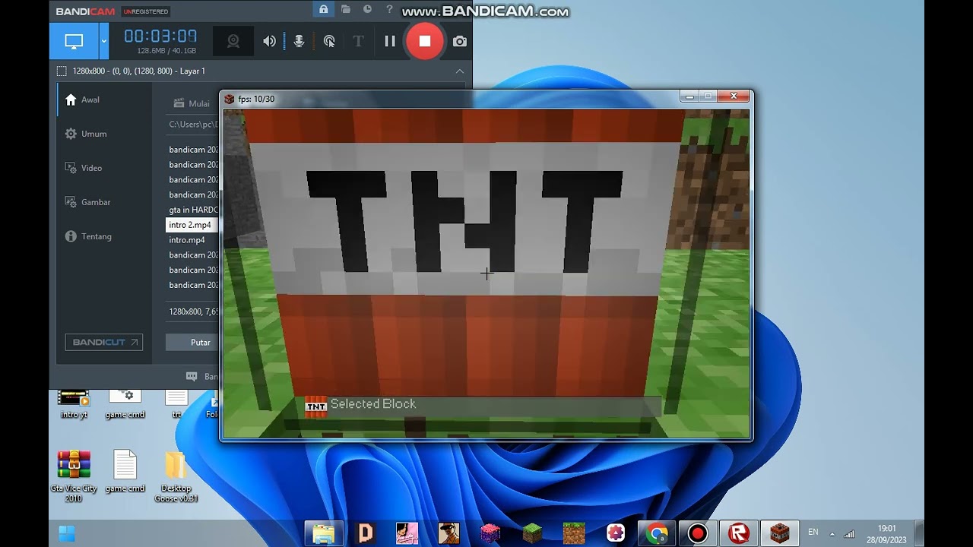
Task: Stop the recording with the red button
Action: point(425,41)
